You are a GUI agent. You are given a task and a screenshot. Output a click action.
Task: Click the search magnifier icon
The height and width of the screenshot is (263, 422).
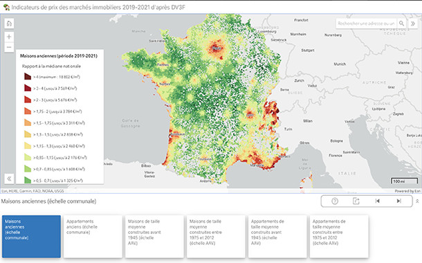[x=401, y=24]
